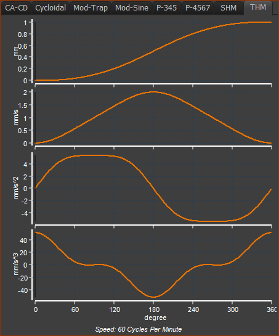The height and width of the screenshot is (336, 279).
Task: Click the 300 tick label on x-axis
Action: coord(233,309)
